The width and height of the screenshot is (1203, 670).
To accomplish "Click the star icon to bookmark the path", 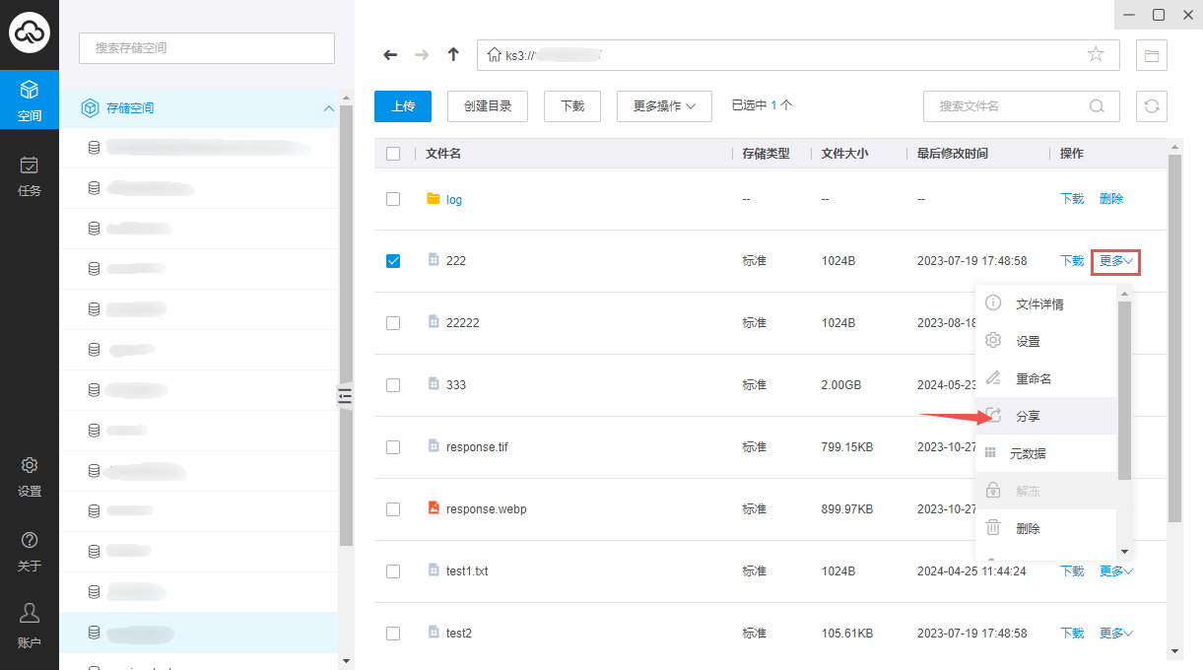I will (x=1096, y=55).
